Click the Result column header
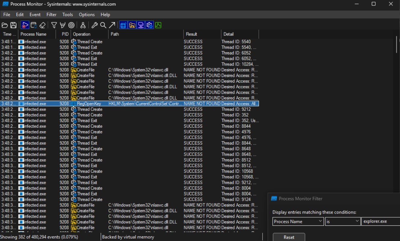 point(202,34)
